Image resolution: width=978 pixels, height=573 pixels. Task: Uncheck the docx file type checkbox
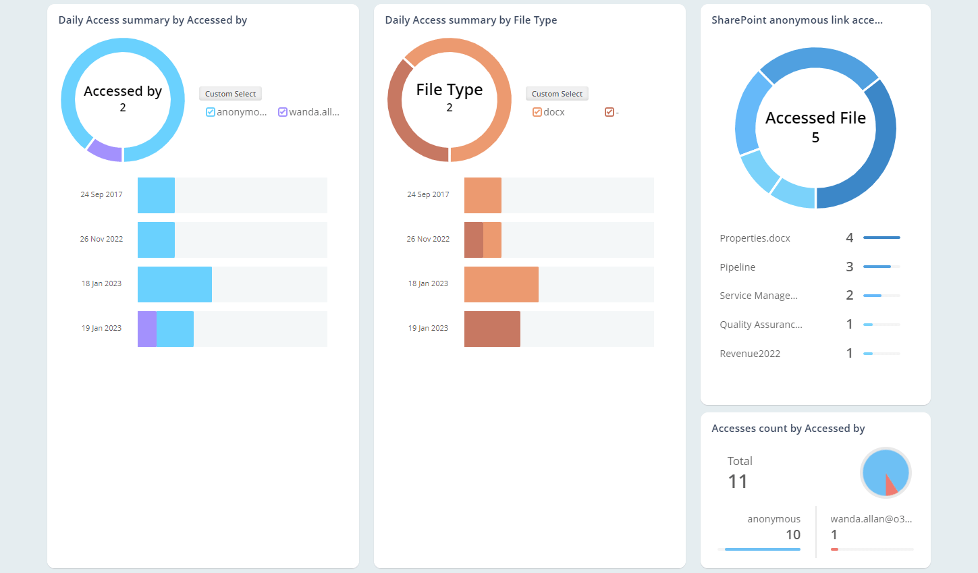point(537,111)
